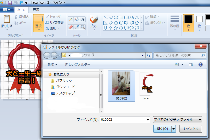Switch to the ホーム ribbon tab

coord(21,10)
